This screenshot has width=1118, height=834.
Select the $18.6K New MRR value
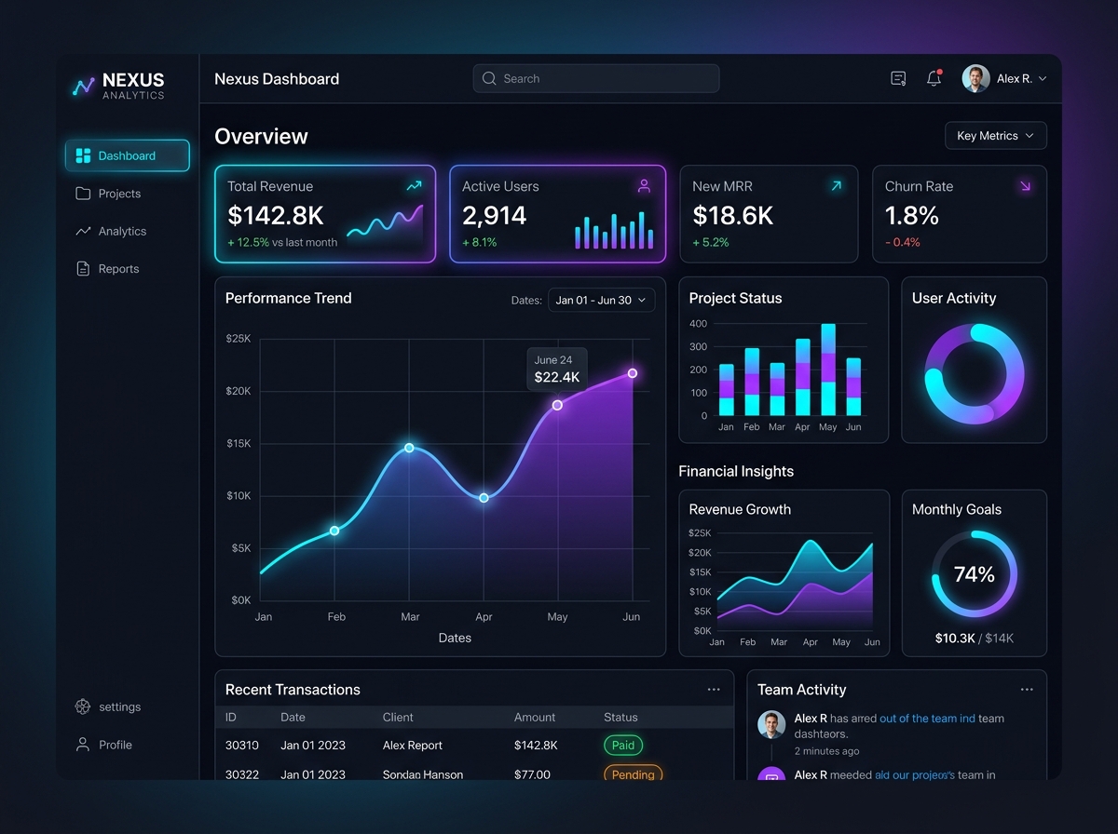(x=733, y=215)
